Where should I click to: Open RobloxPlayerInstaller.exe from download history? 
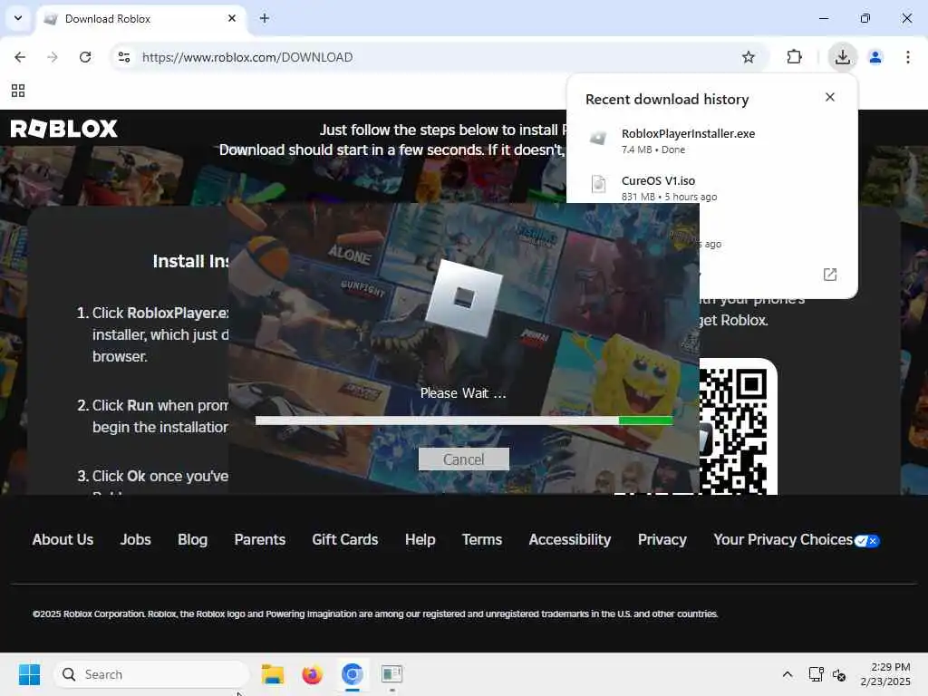(710, 140)
